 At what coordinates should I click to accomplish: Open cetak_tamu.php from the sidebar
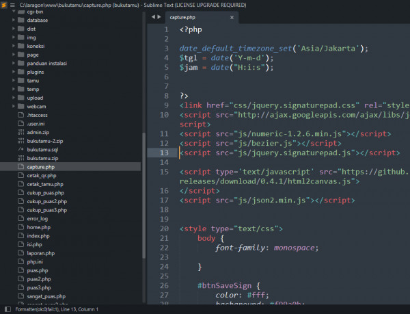point(45,184)
